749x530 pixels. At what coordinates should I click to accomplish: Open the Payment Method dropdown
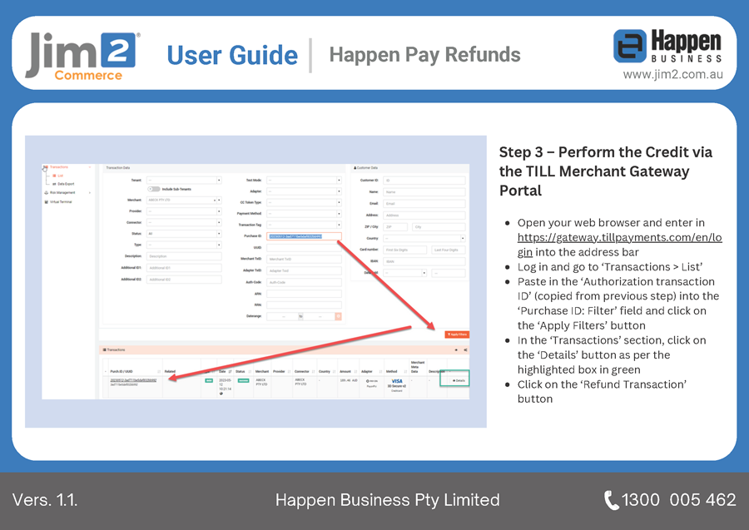pyautogui.click(x=304, y=214)
